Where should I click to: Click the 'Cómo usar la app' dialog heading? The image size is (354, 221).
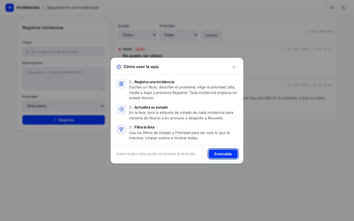click(x=141, y=67)
